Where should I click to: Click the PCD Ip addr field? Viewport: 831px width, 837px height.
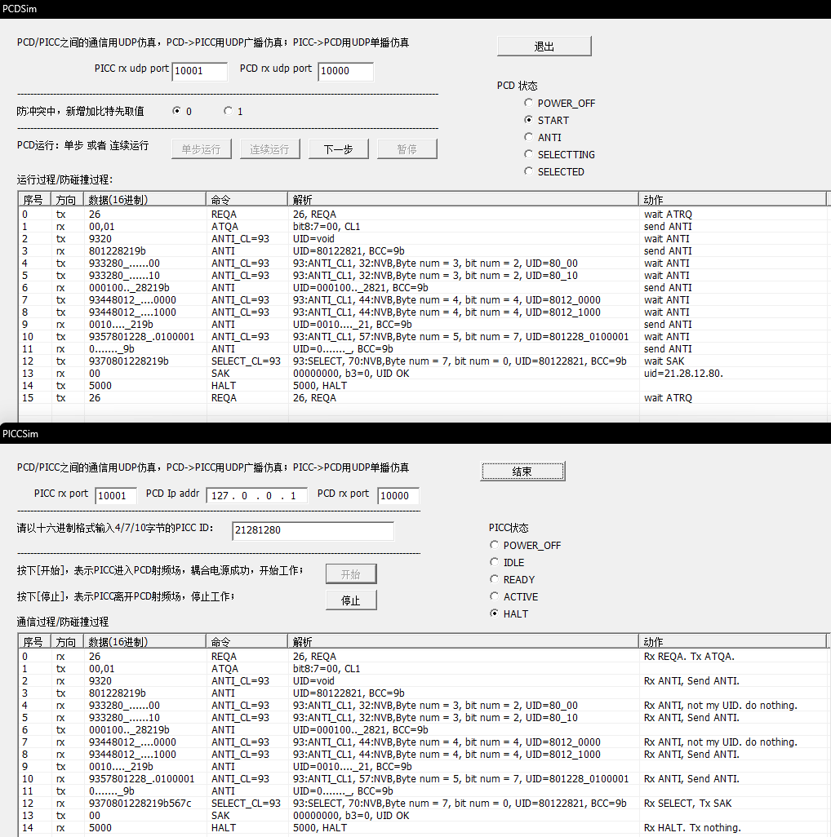coord(256,496)
